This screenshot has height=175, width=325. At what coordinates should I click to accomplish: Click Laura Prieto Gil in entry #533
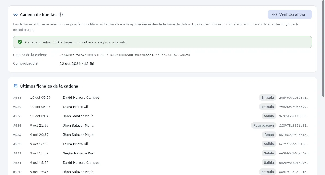76,144
